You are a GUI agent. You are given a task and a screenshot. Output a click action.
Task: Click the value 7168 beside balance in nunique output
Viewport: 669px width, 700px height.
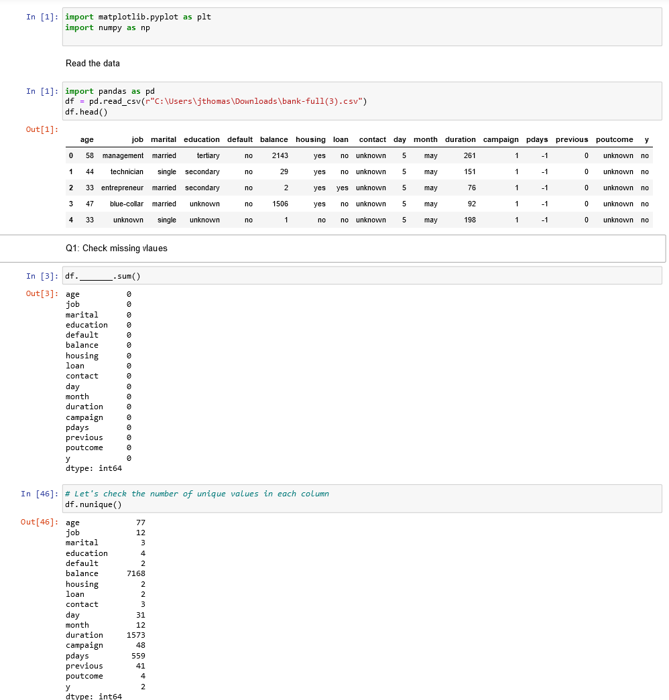(137, 573)
